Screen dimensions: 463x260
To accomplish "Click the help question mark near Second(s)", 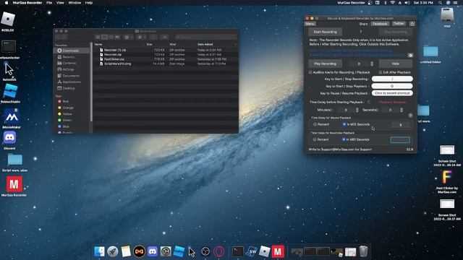I will pos(410,116).
